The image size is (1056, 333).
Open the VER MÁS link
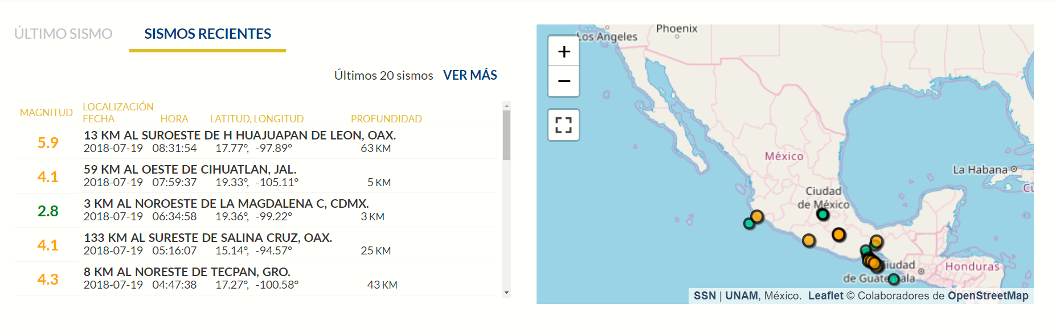point(470,75)
